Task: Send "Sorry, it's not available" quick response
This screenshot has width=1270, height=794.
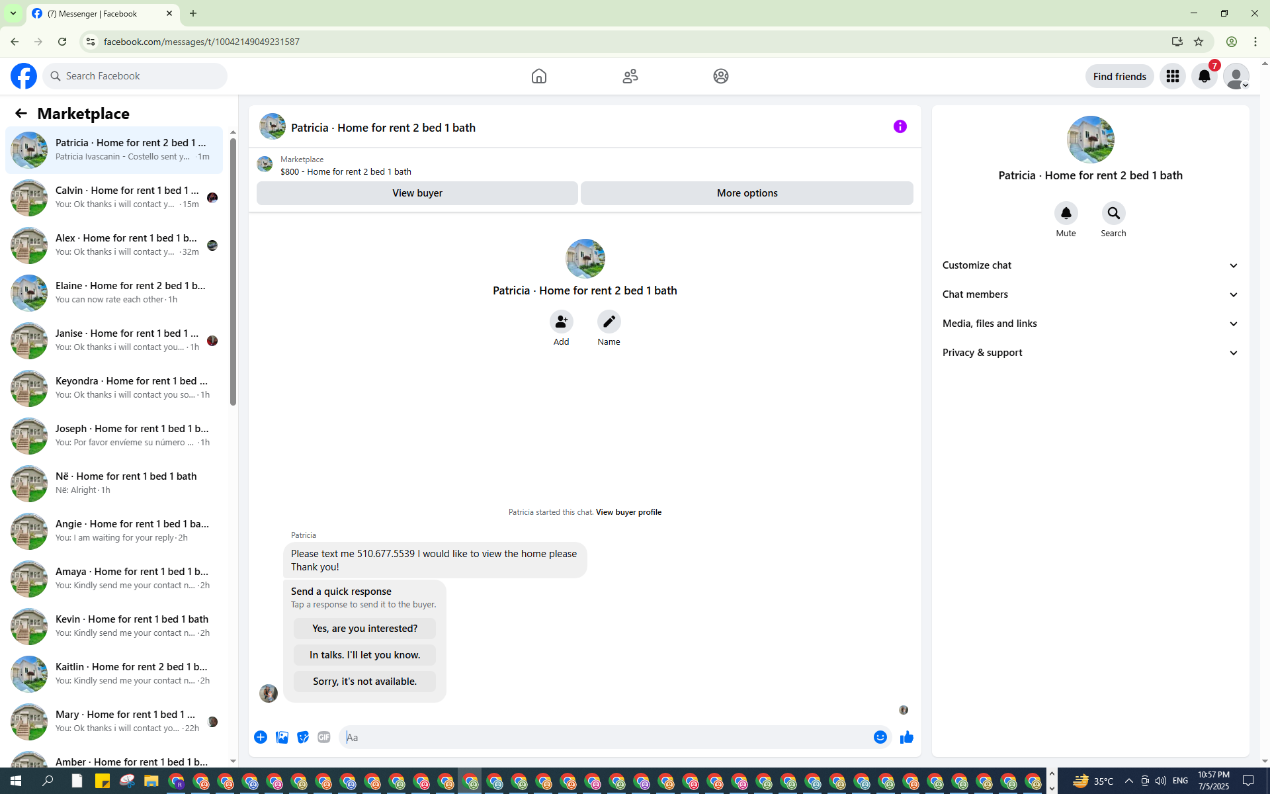Action: pyautogui.click(x=364, y=682)
